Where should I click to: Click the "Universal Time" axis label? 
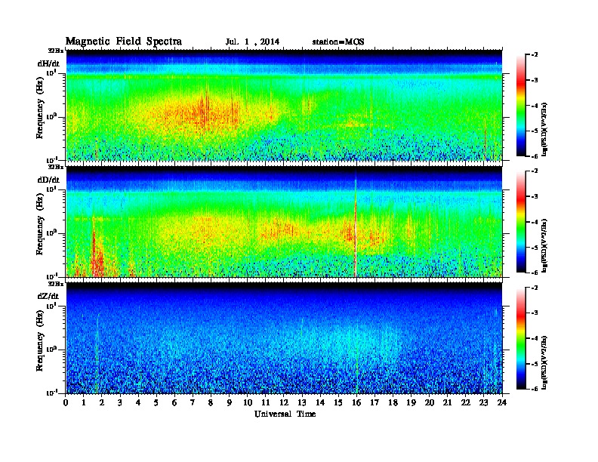(x=285, y=414)
